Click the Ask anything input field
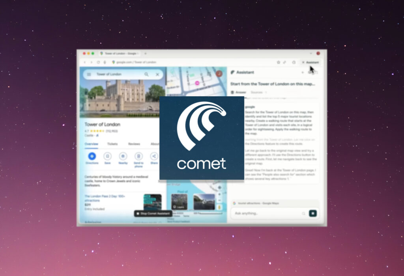 pyautogui.click(x=267, y=213)
